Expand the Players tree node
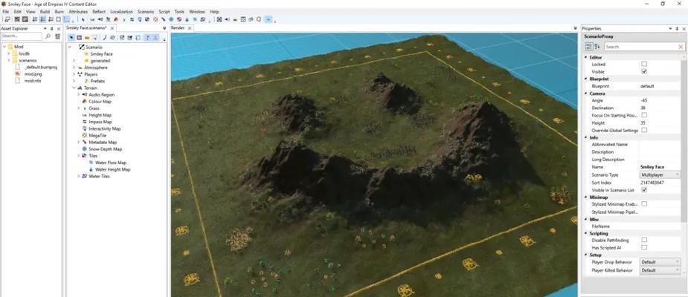 (x=74, y=74)
